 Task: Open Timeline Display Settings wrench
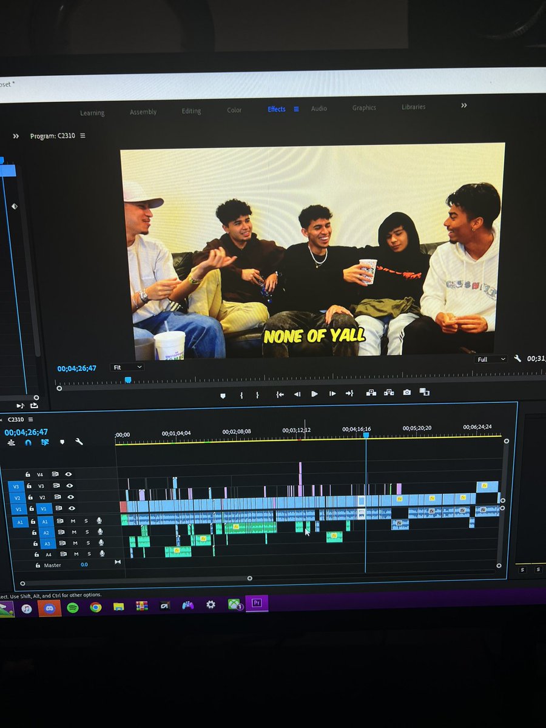[x=79, y=442]
